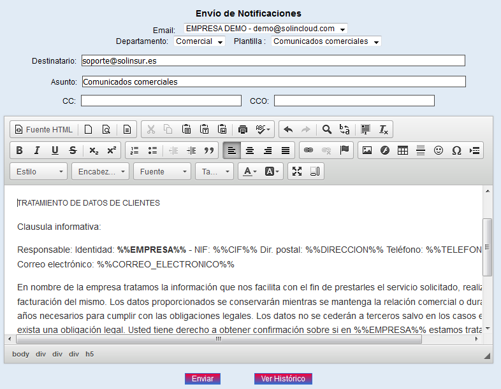501x389 pixels.
Task: Select align left
Action: [x=232, y=150]
